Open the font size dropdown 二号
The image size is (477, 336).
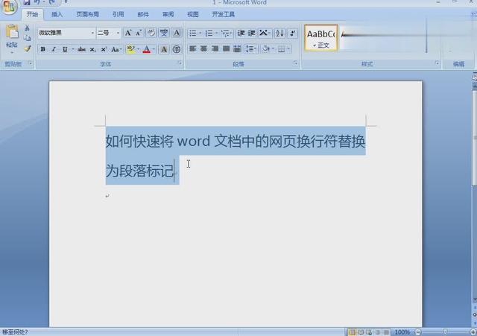point(118,33)
